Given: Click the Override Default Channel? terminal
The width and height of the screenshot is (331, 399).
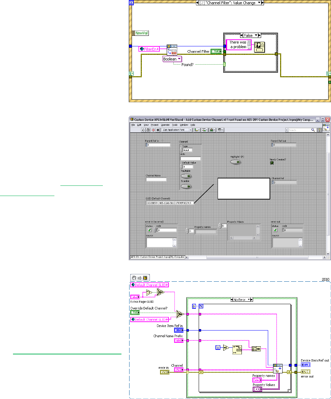Looking at the screenshot, I should pos(135,312).
